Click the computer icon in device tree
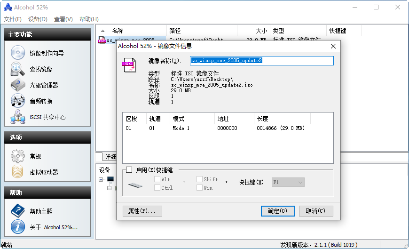The image size is (409, 249). (110, 179)
